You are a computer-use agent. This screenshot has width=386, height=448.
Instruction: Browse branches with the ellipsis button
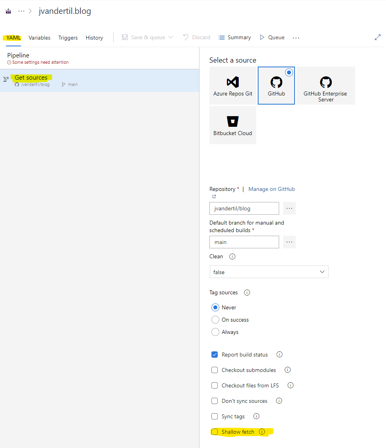tap(289, 242)
